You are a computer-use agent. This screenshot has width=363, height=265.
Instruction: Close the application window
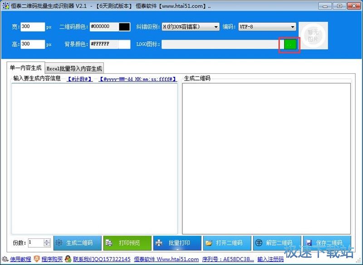354,6
